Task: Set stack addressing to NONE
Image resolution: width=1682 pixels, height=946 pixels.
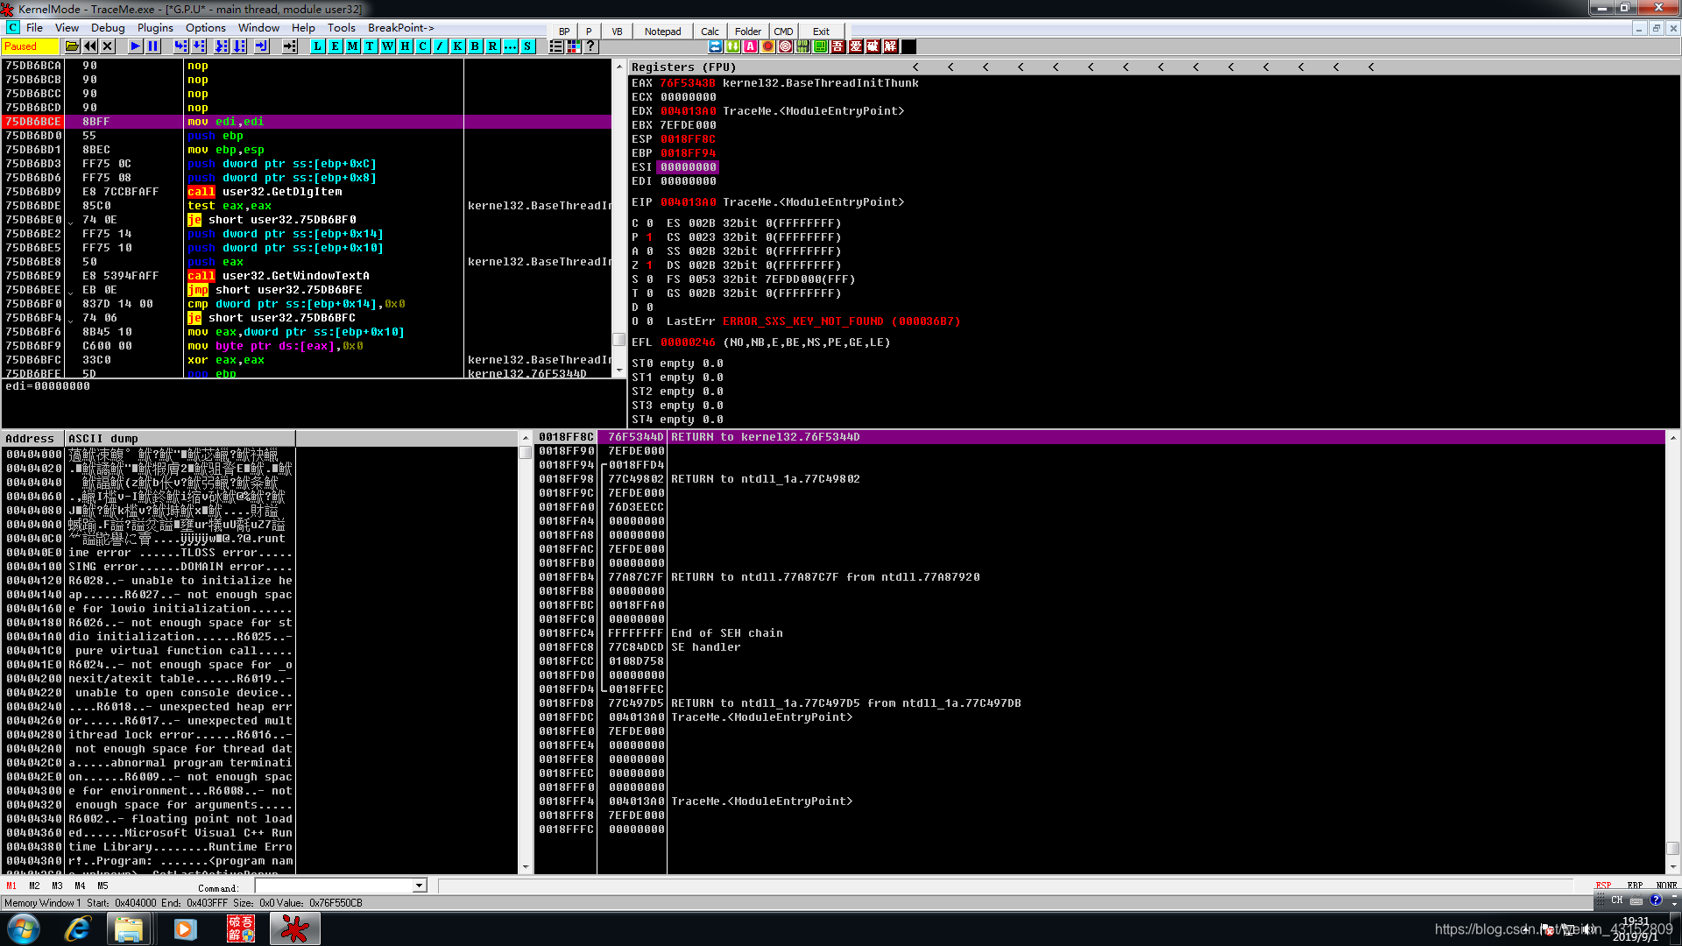Action: click(x=1666, y=886)
